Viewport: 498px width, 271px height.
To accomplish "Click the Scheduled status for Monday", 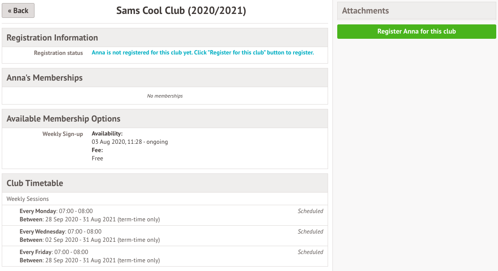I will tap(310, 211).
